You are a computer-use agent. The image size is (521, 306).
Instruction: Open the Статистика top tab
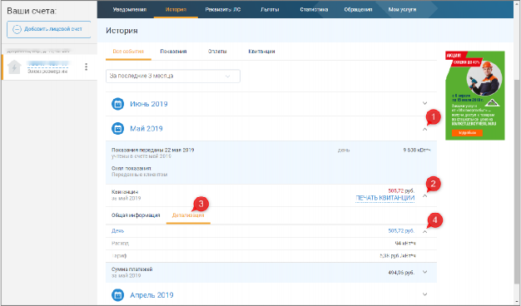click(314, 10)
